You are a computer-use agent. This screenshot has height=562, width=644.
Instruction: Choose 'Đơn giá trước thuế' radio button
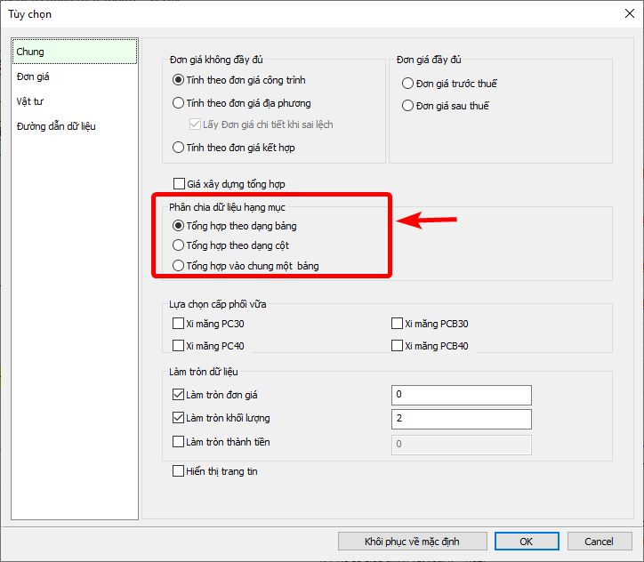[408, 84]
